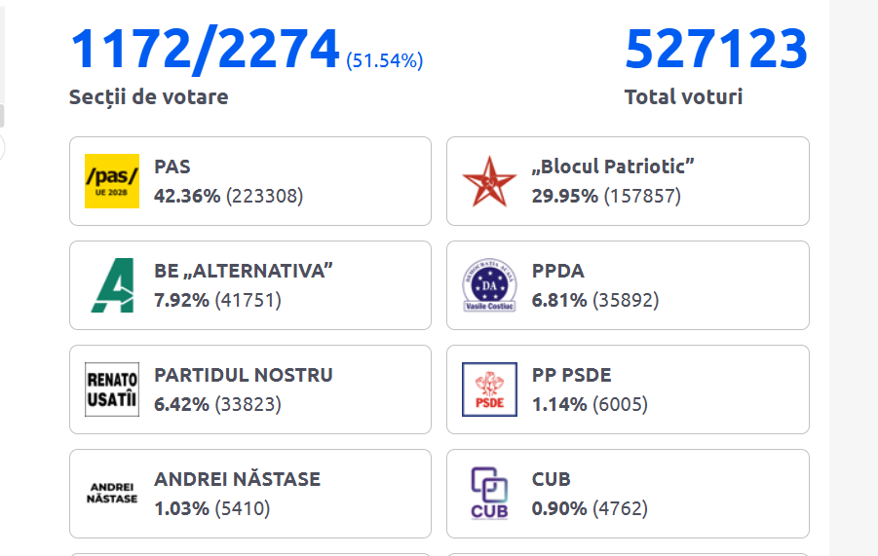Click the CUB 0.90% vote result
This screenshot has width=878, height=556.
[x=558, y=508]
